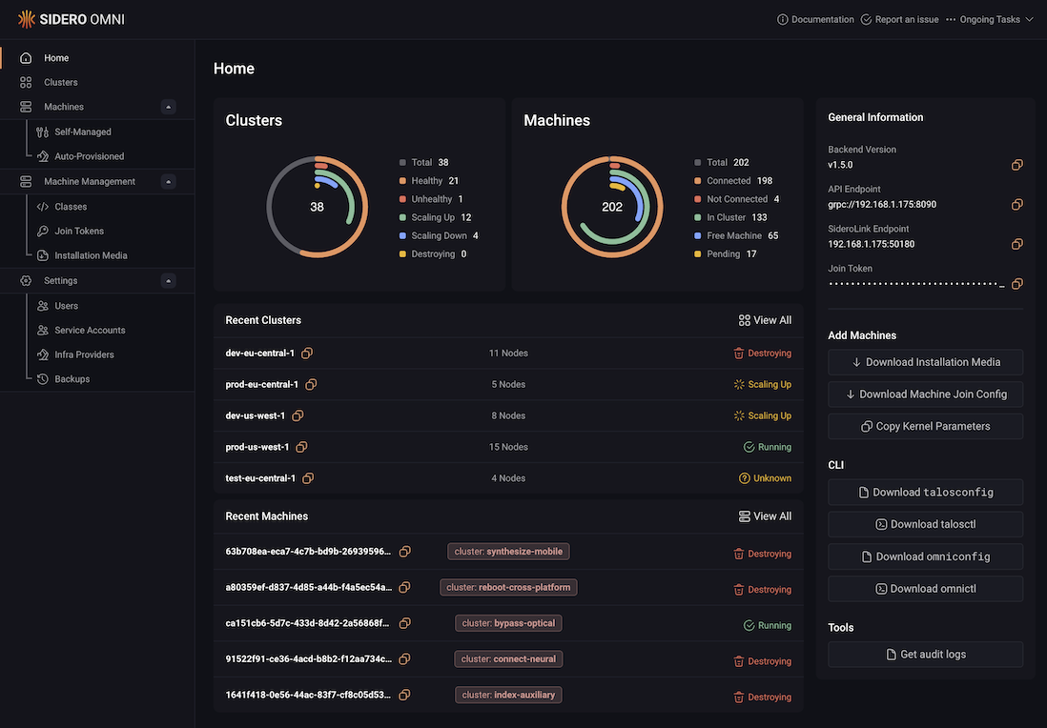The width and height of the screenshot is (1047, 728).
Task: Copy the Backend Version value
Action: [1016, 165]
